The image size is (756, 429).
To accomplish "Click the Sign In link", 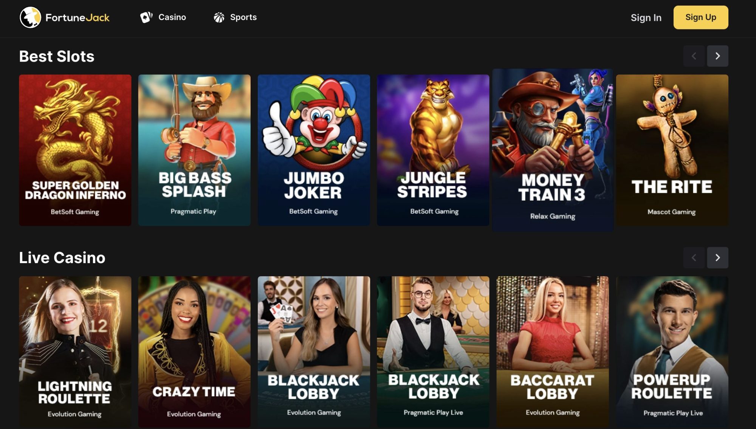I will [646, 18].
